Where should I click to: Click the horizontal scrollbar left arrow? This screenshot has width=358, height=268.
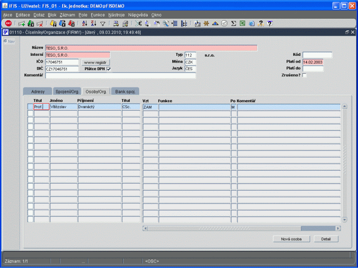[145, 228]
